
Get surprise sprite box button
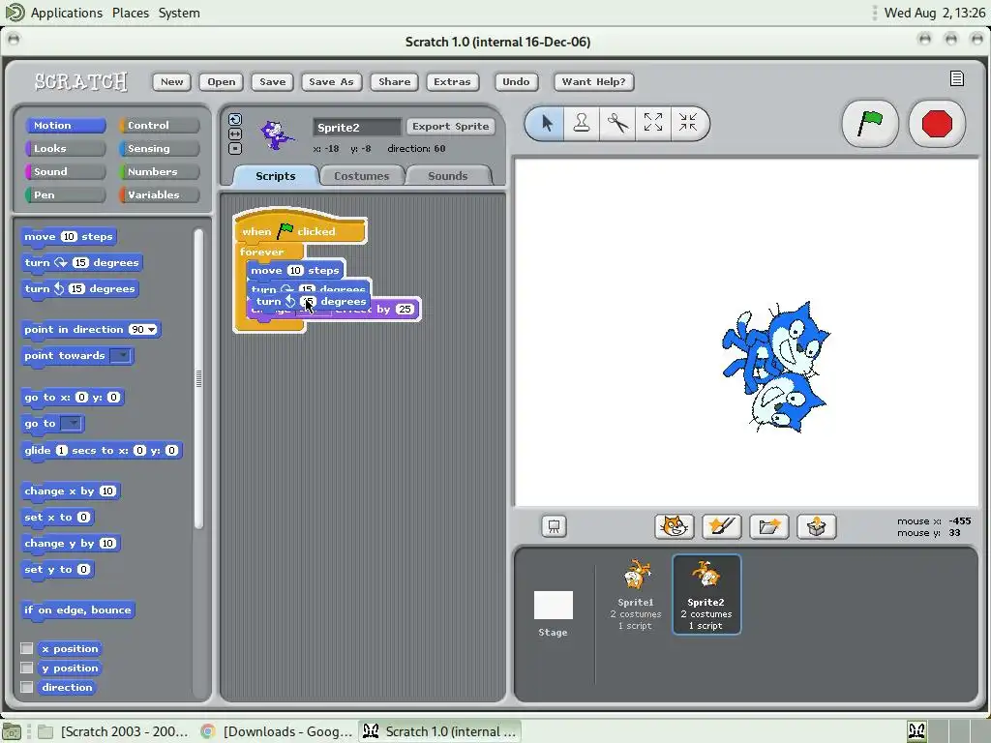[x=816, y=526]
